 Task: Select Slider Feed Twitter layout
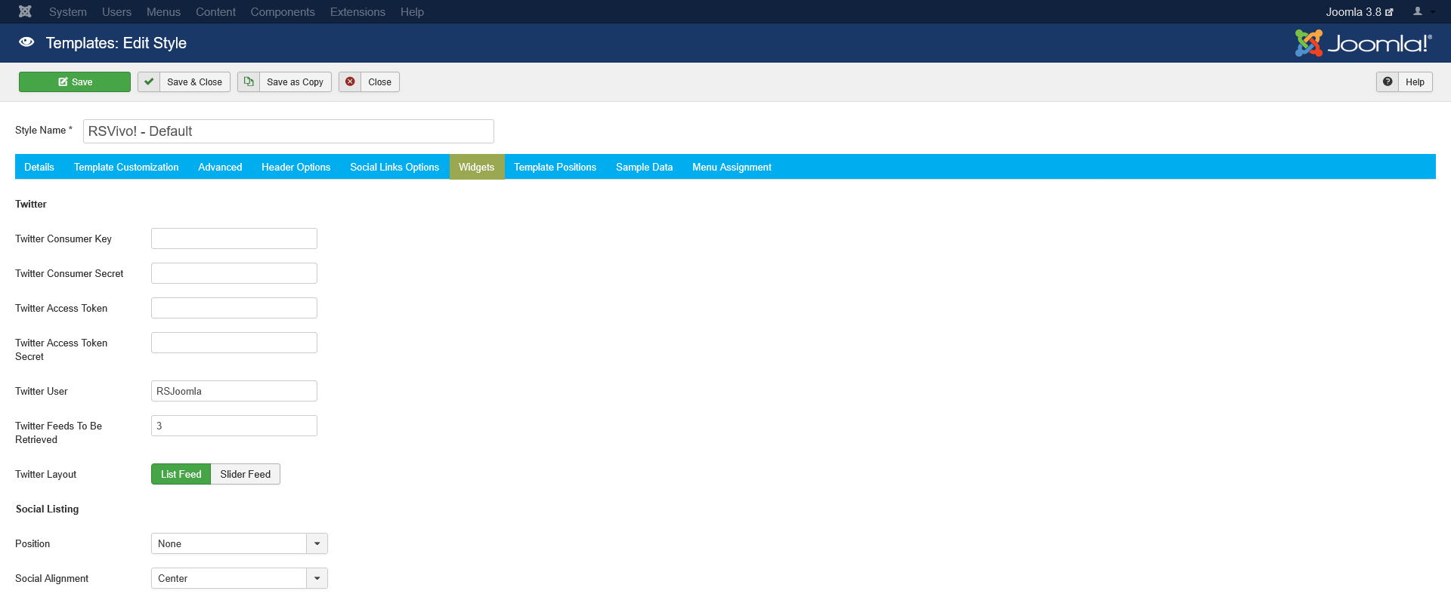coord(246,474)
